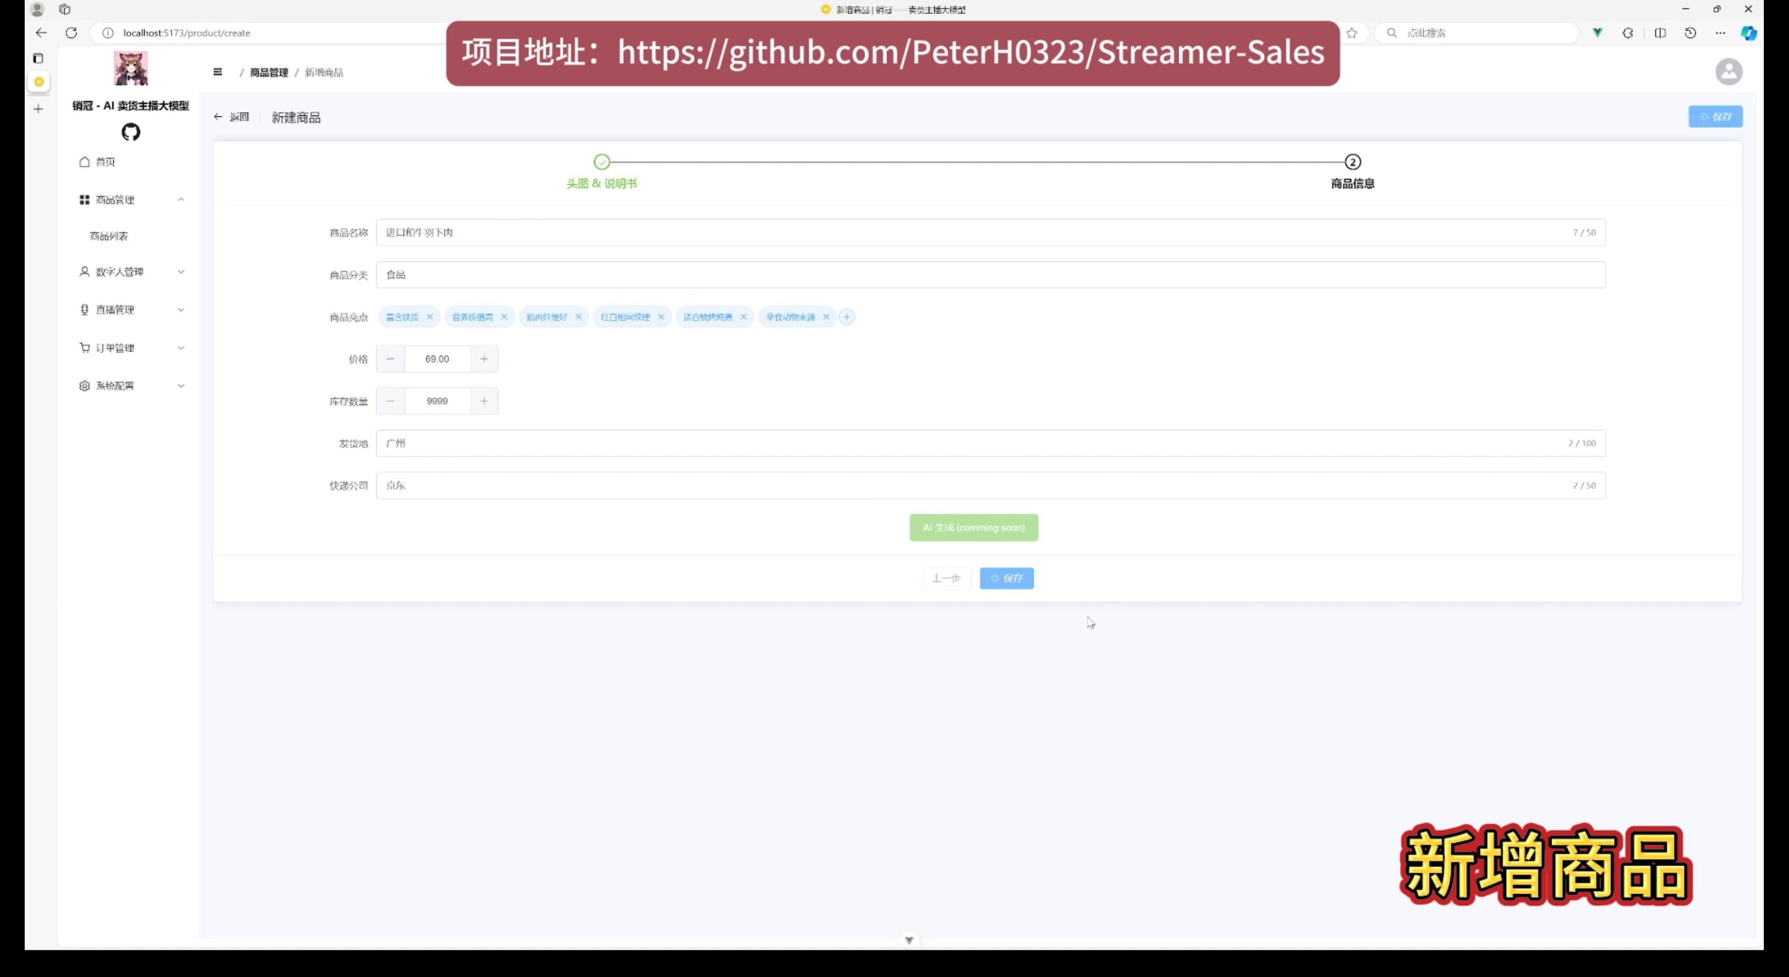Image resolution: width=1789 pixels, height=977 pixels.
Task: Open browser extensions icon in toolbar
Action: pos(1628,33)
